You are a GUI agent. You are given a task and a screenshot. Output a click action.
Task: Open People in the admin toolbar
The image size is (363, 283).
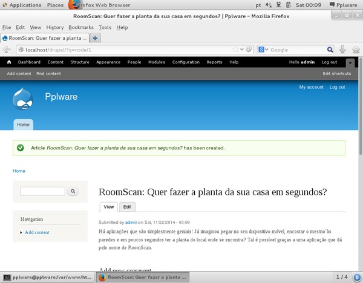pyautogui.click(x=134, y=62)
